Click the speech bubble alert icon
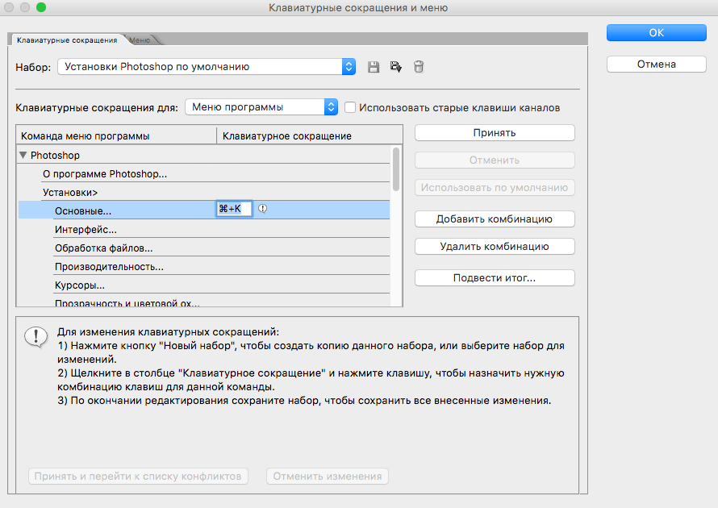 (x=35, y=336)
